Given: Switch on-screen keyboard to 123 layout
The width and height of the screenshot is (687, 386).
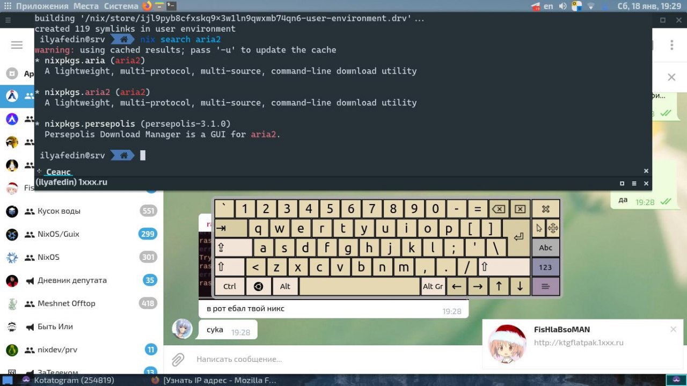Looking at the screenshot, I should coord(545,267).
